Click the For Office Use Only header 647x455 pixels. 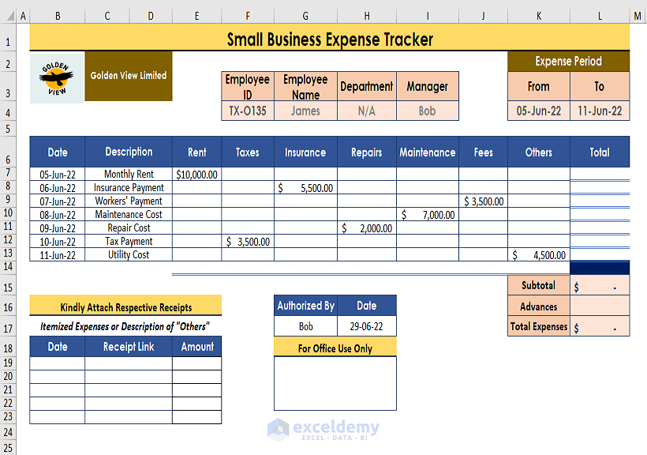pyautogui.click(x=335, y=348)
